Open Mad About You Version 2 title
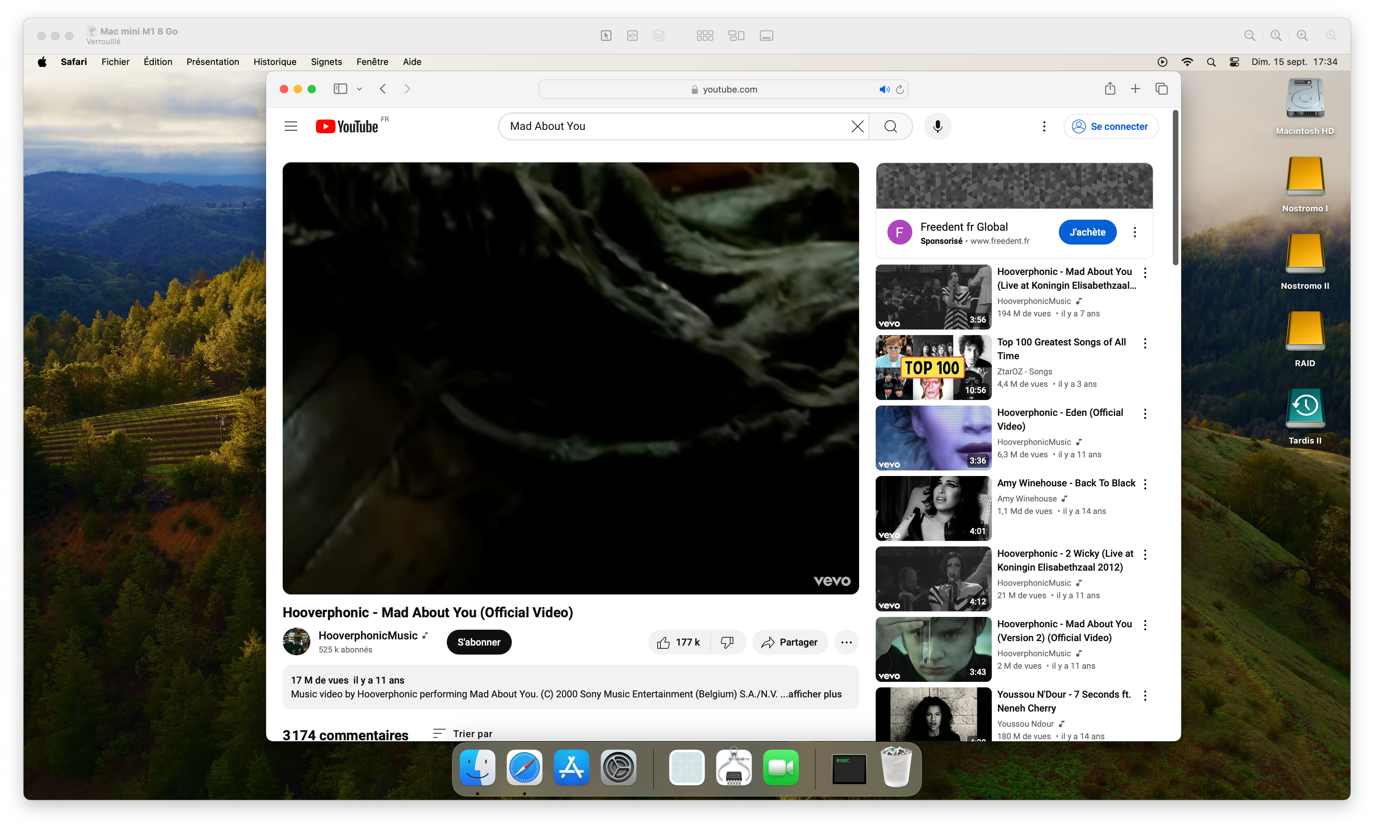The height and width of the screenshot is (829, 1374). tap(1064, 630)
